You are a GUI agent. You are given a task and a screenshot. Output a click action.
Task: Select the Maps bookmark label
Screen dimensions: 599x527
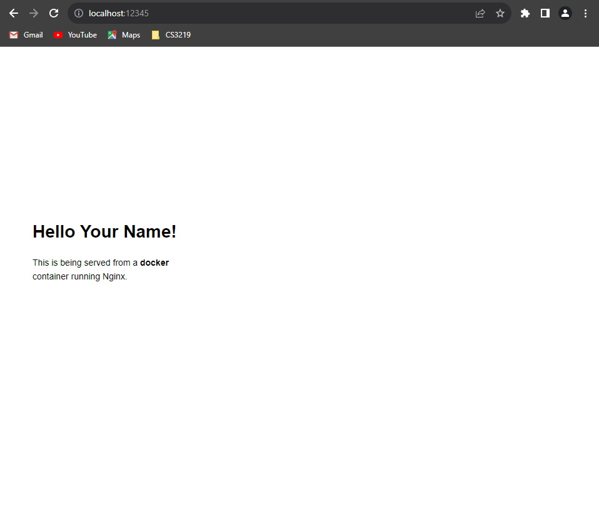(x=131, y=35)
